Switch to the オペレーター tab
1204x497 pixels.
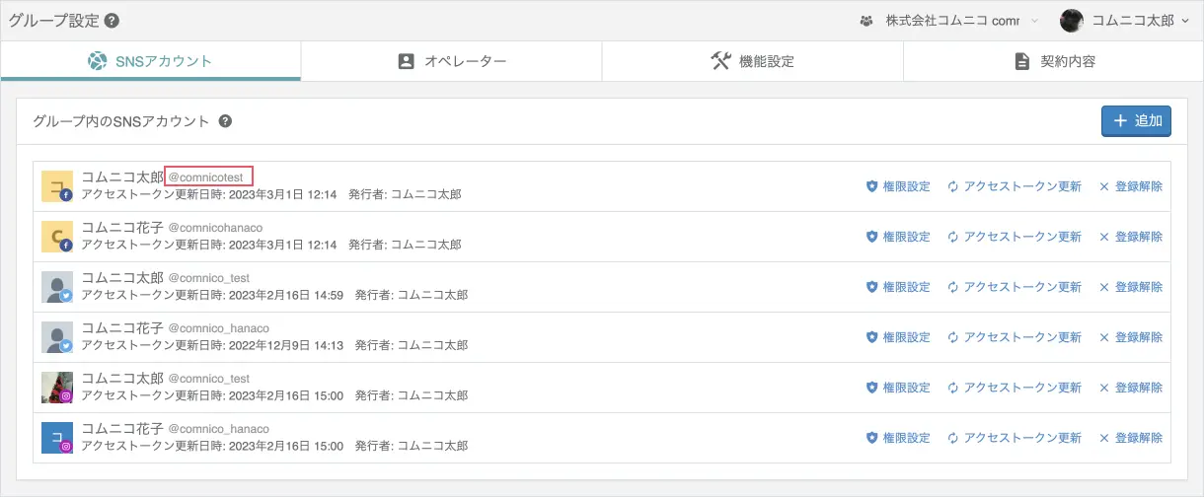click(451, 61)
